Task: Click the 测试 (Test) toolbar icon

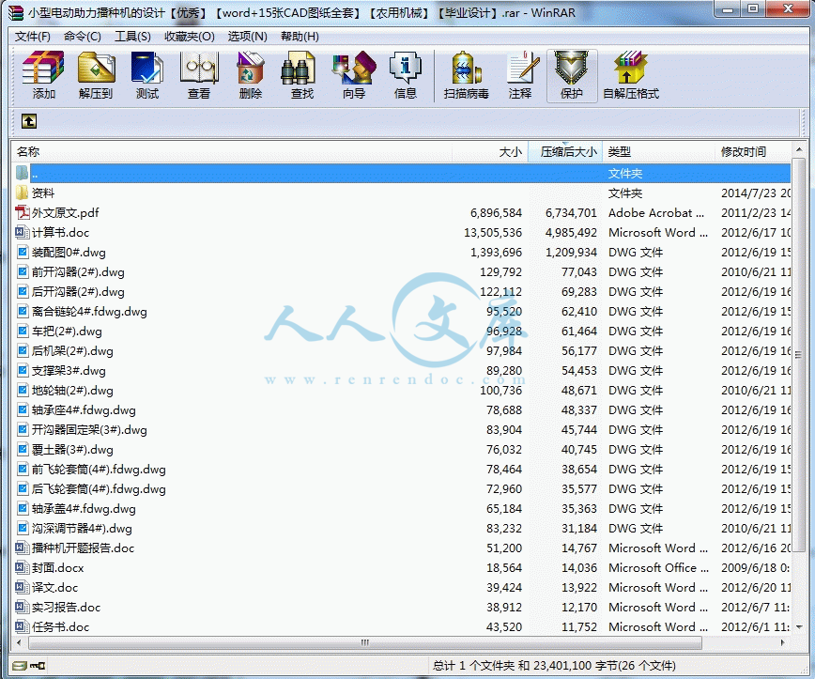Action: [147, 69]
